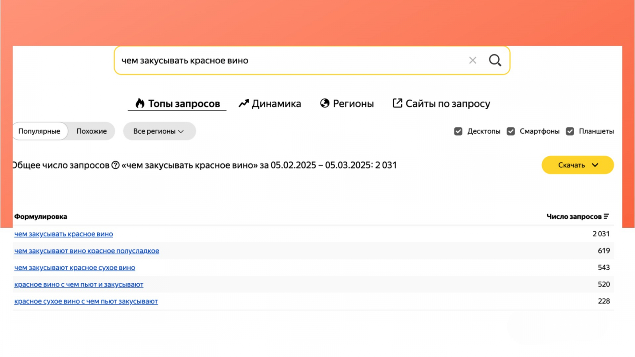
Task: Open query link чем закусывать красное вино
Action: click(63, 234)
